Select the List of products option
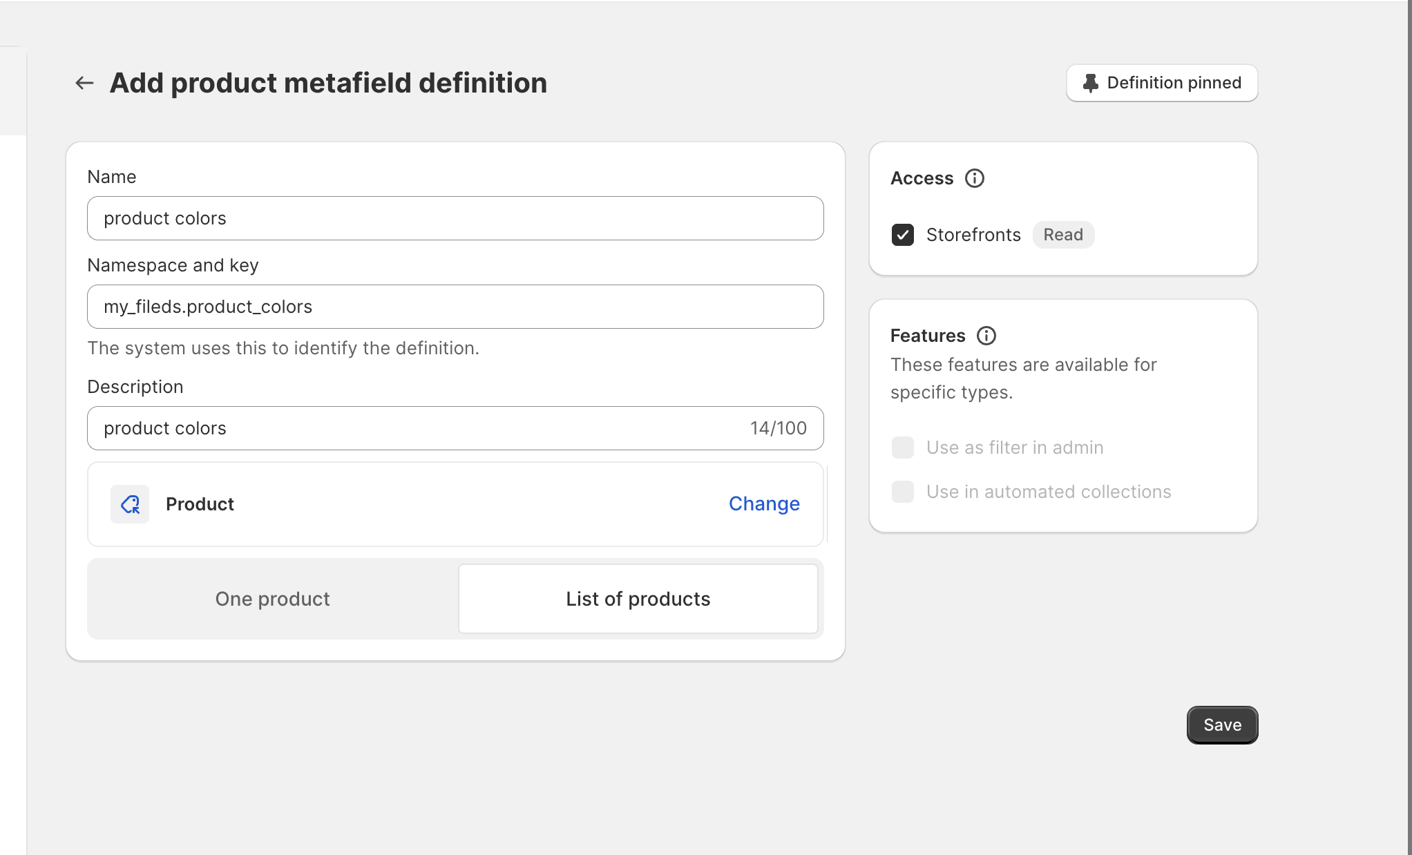Viewport: 1412px width, 855px height. [638, 599]
